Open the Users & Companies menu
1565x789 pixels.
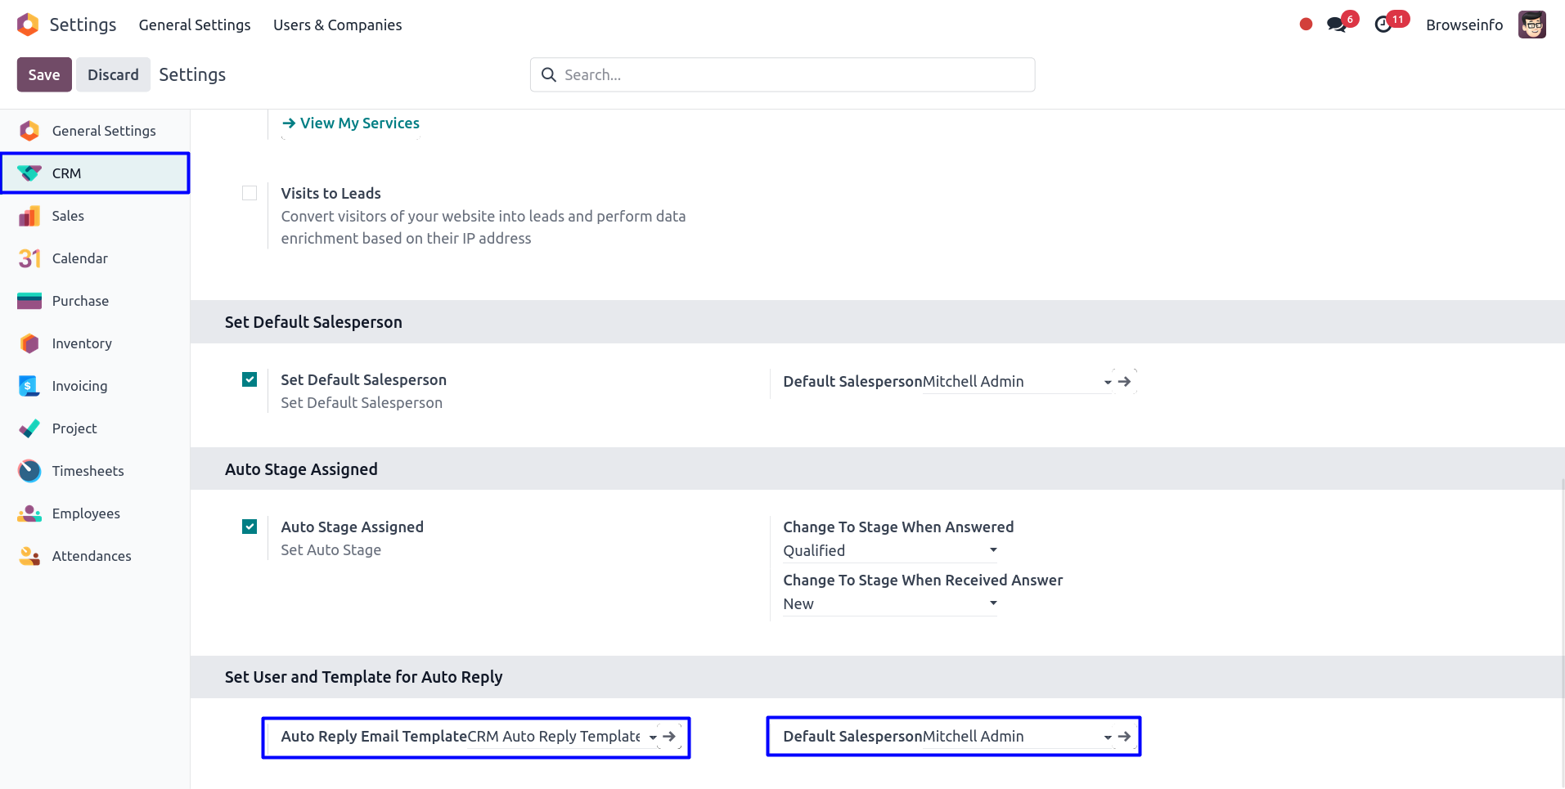pyautogui.click(x=337, y=25)
